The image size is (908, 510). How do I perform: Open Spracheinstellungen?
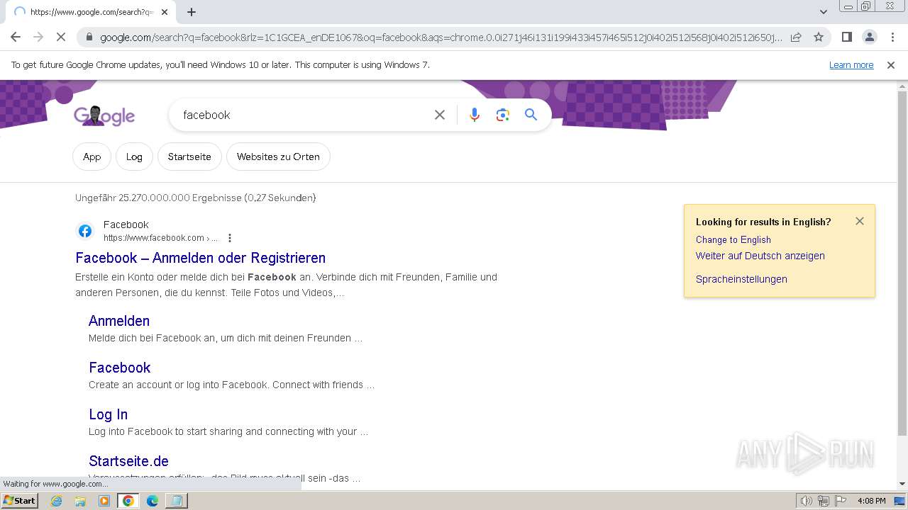pyautogui.click(x=741, y=279)
